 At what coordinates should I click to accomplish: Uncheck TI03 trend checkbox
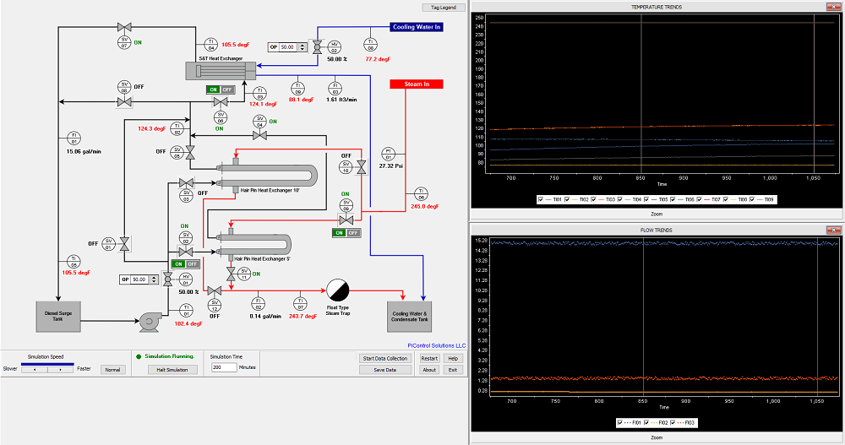pyautogui.click(x=593, y=199)
